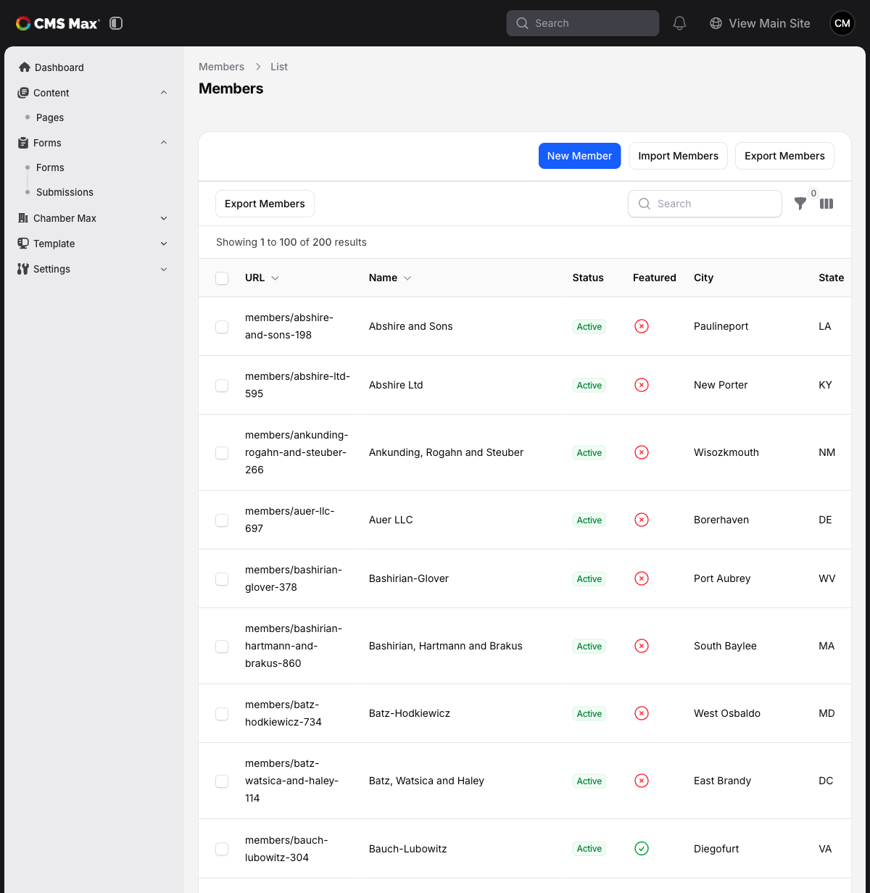Click the Dashboard home icon
The image size is (870, 893).
(x=25, y=67)
